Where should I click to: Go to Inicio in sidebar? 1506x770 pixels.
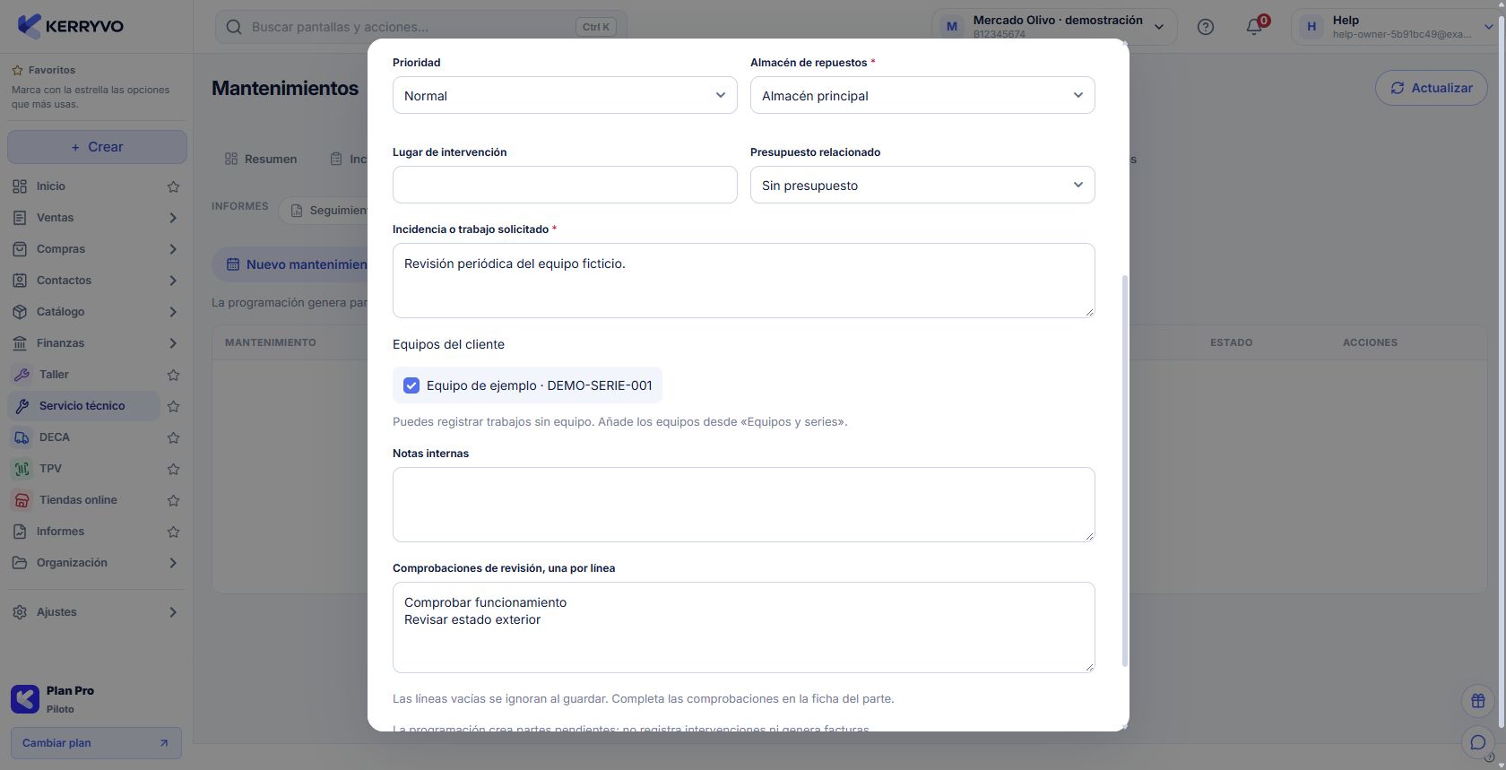click(84, 186)
